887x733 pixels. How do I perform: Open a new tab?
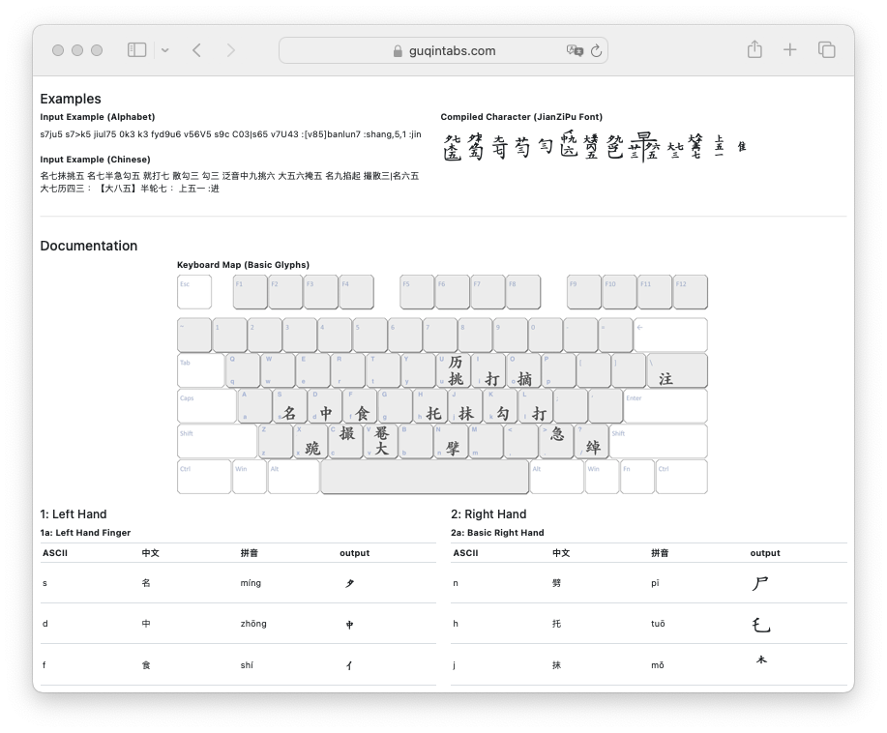click(x=790, y=50)
